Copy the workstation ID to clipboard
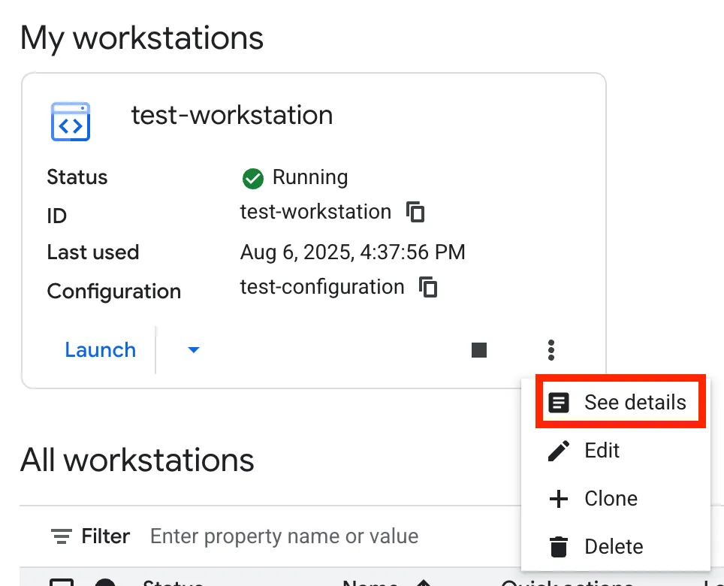 (415, 213)
